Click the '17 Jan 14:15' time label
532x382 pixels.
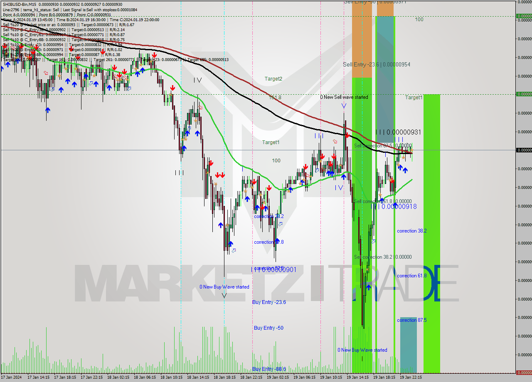[39, 378]
